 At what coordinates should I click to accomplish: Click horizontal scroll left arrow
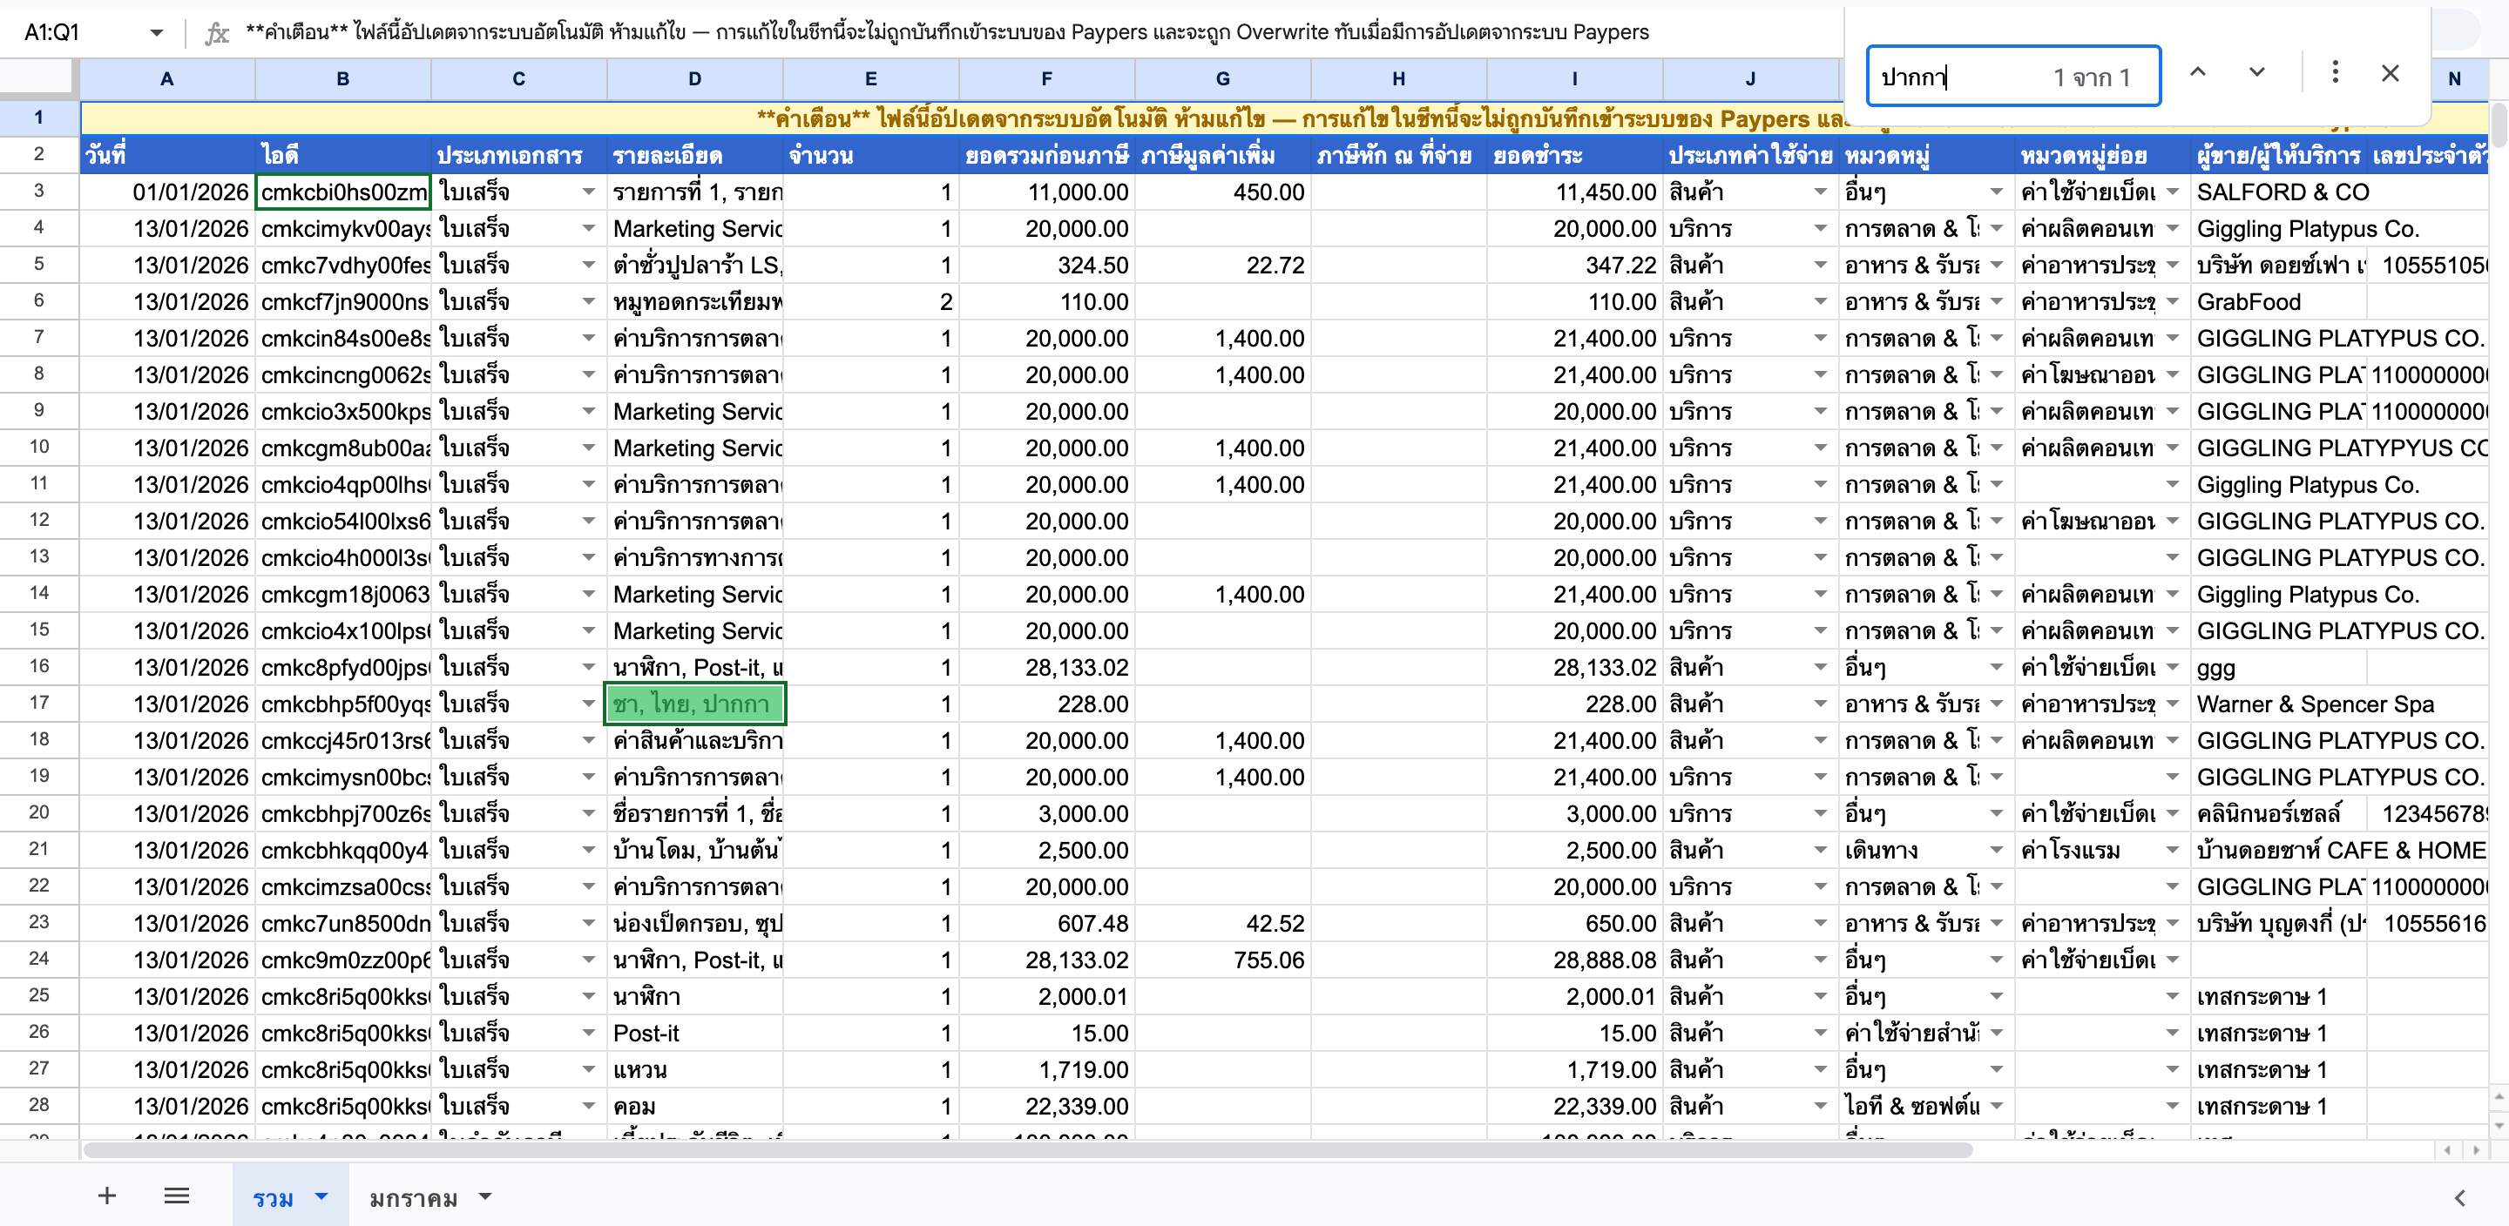click(2449, 1150)
